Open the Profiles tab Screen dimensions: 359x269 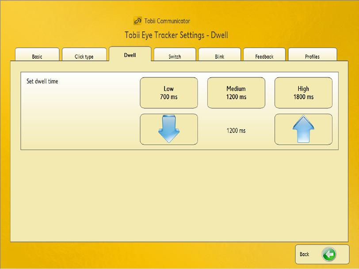pyautogui.click(x=312, y=54)
